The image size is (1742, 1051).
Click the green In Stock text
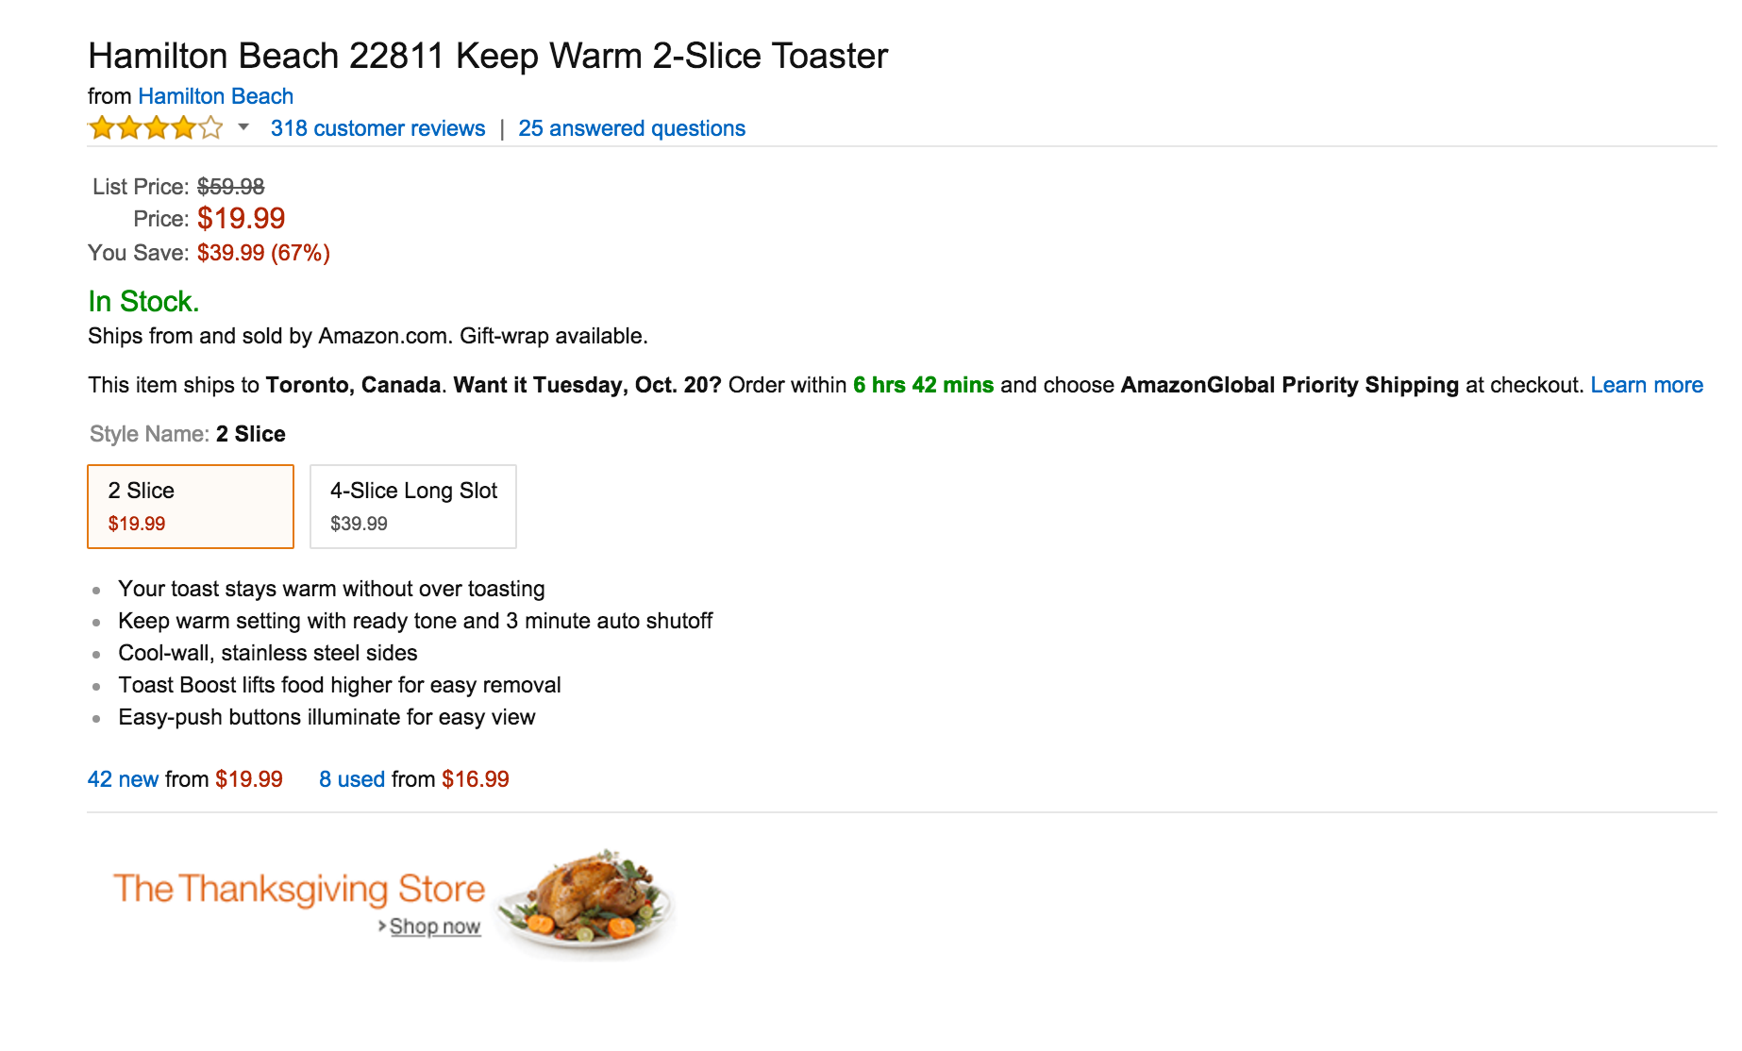(143, 302)
